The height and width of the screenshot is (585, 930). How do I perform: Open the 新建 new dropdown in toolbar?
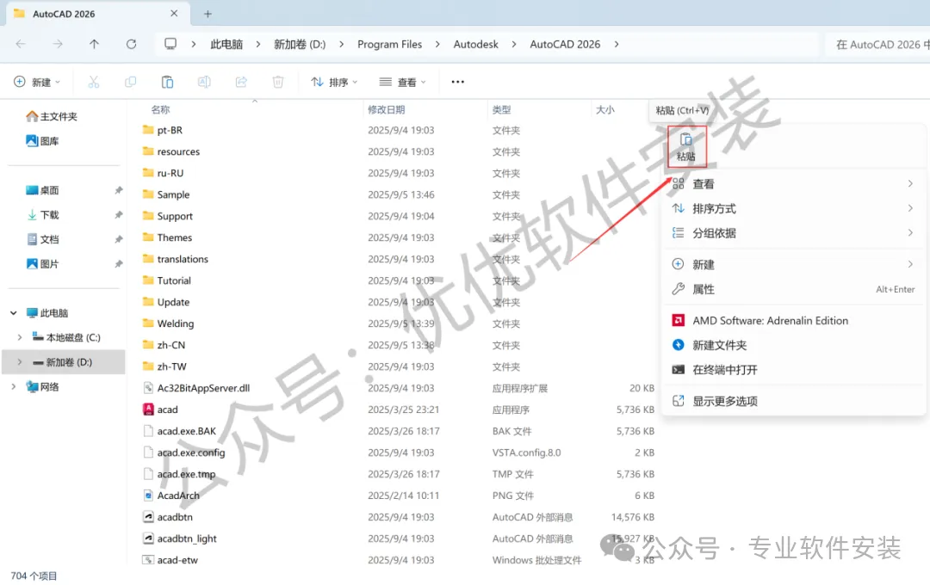[37, 82]
